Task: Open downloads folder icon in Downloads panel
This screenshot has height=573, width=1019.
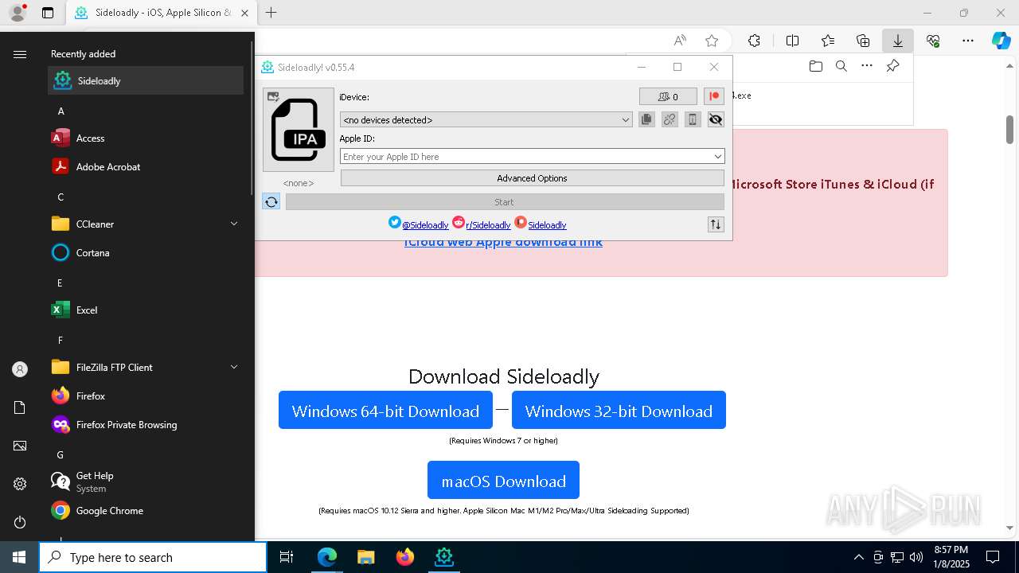Action: pyautogui.click(x=815, y=66)
